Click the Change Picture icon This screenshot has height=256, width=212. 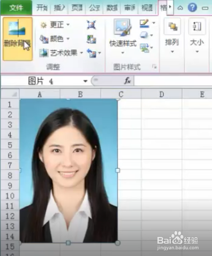91,39
